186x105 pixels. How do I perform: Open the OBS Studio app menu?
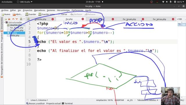click(25, 2)
